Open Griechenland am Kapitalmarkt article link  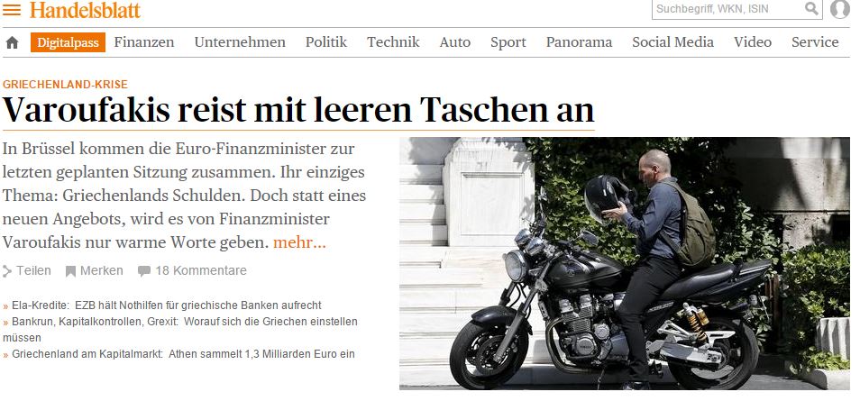pos(178,354)
